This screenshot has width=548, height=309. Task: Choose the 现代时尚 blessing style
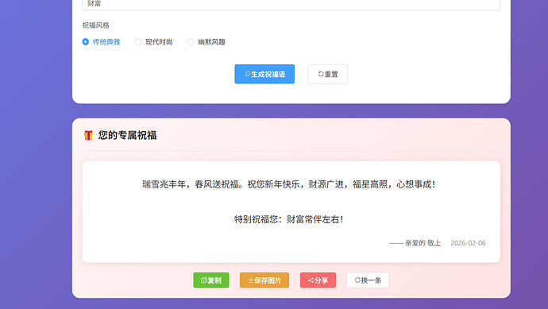pos(154,42)
